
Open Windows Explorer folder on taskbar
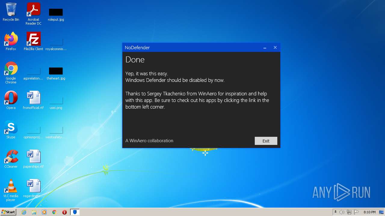click(x=34, y=212)
